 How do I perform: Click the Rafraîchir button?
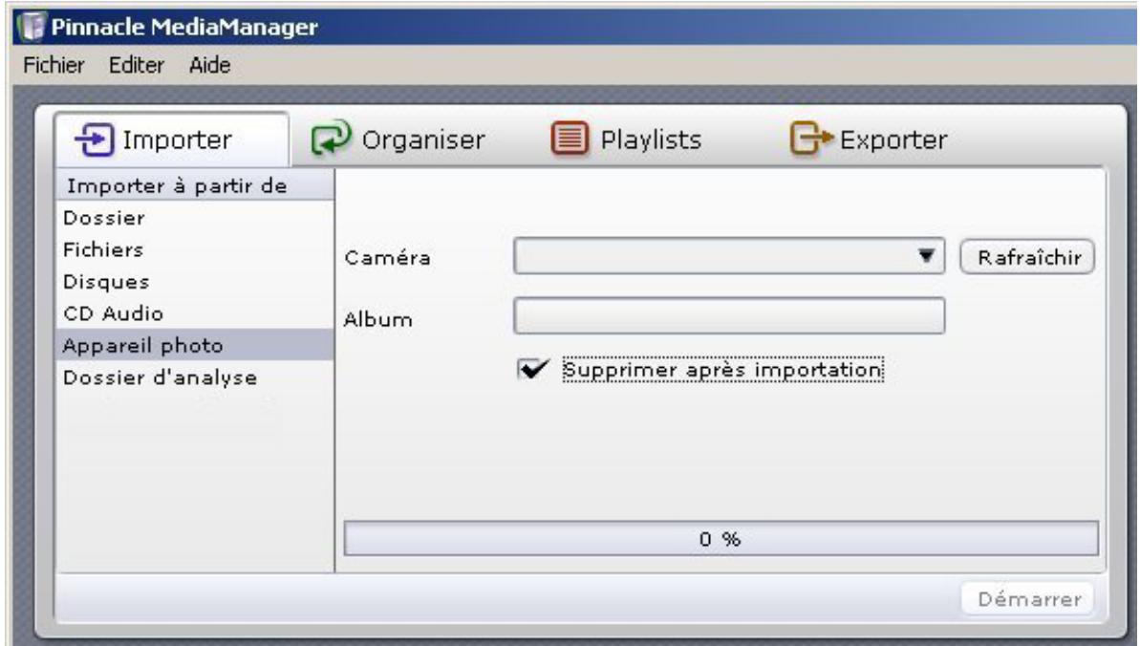pos(1027,257)
